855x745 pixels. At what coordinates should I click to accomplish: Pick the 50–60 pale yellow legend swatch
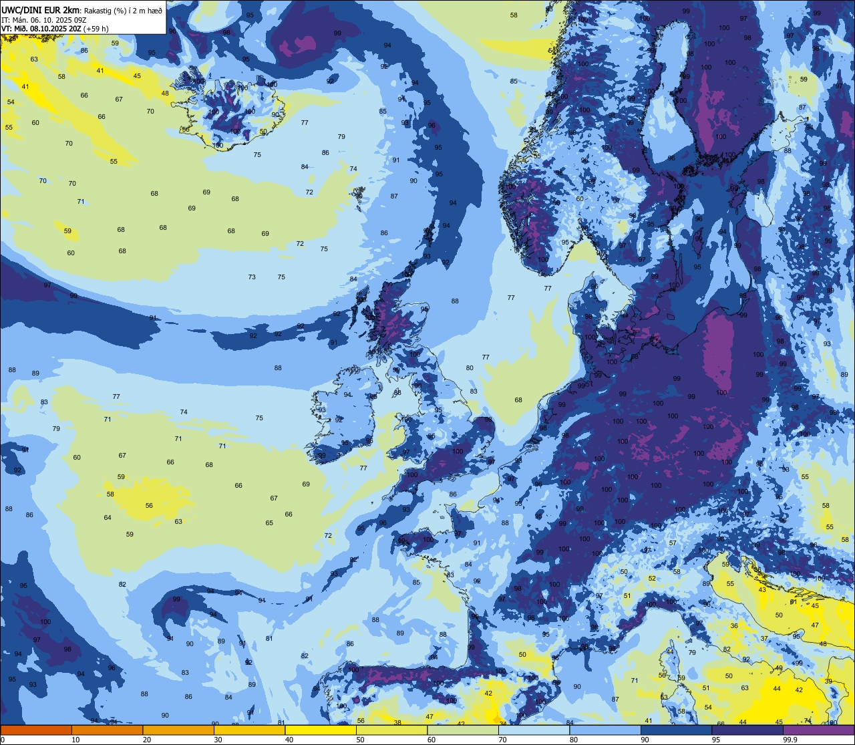(x=391, y=730)
